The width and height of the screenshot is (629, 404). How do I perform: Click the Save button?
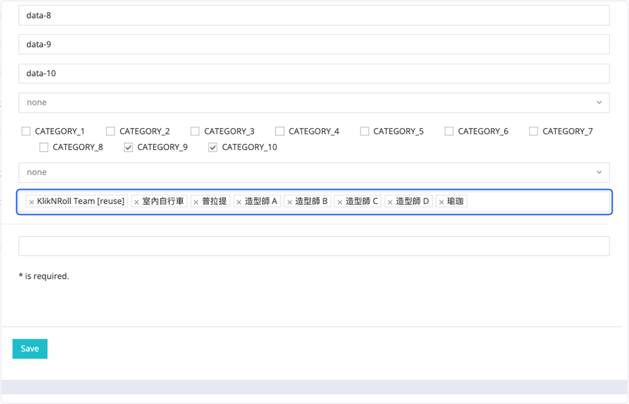(x=30, y=349)
